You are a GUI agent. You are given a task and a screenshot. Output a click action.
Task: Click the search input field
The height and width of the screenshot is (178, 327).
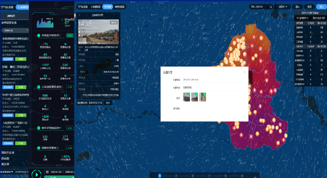tap(259, 7)
